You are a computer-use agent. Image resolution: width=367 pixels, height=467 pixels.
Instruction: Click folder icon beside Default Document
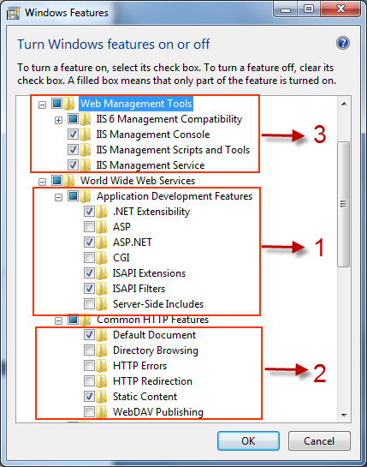coord(102,335)
